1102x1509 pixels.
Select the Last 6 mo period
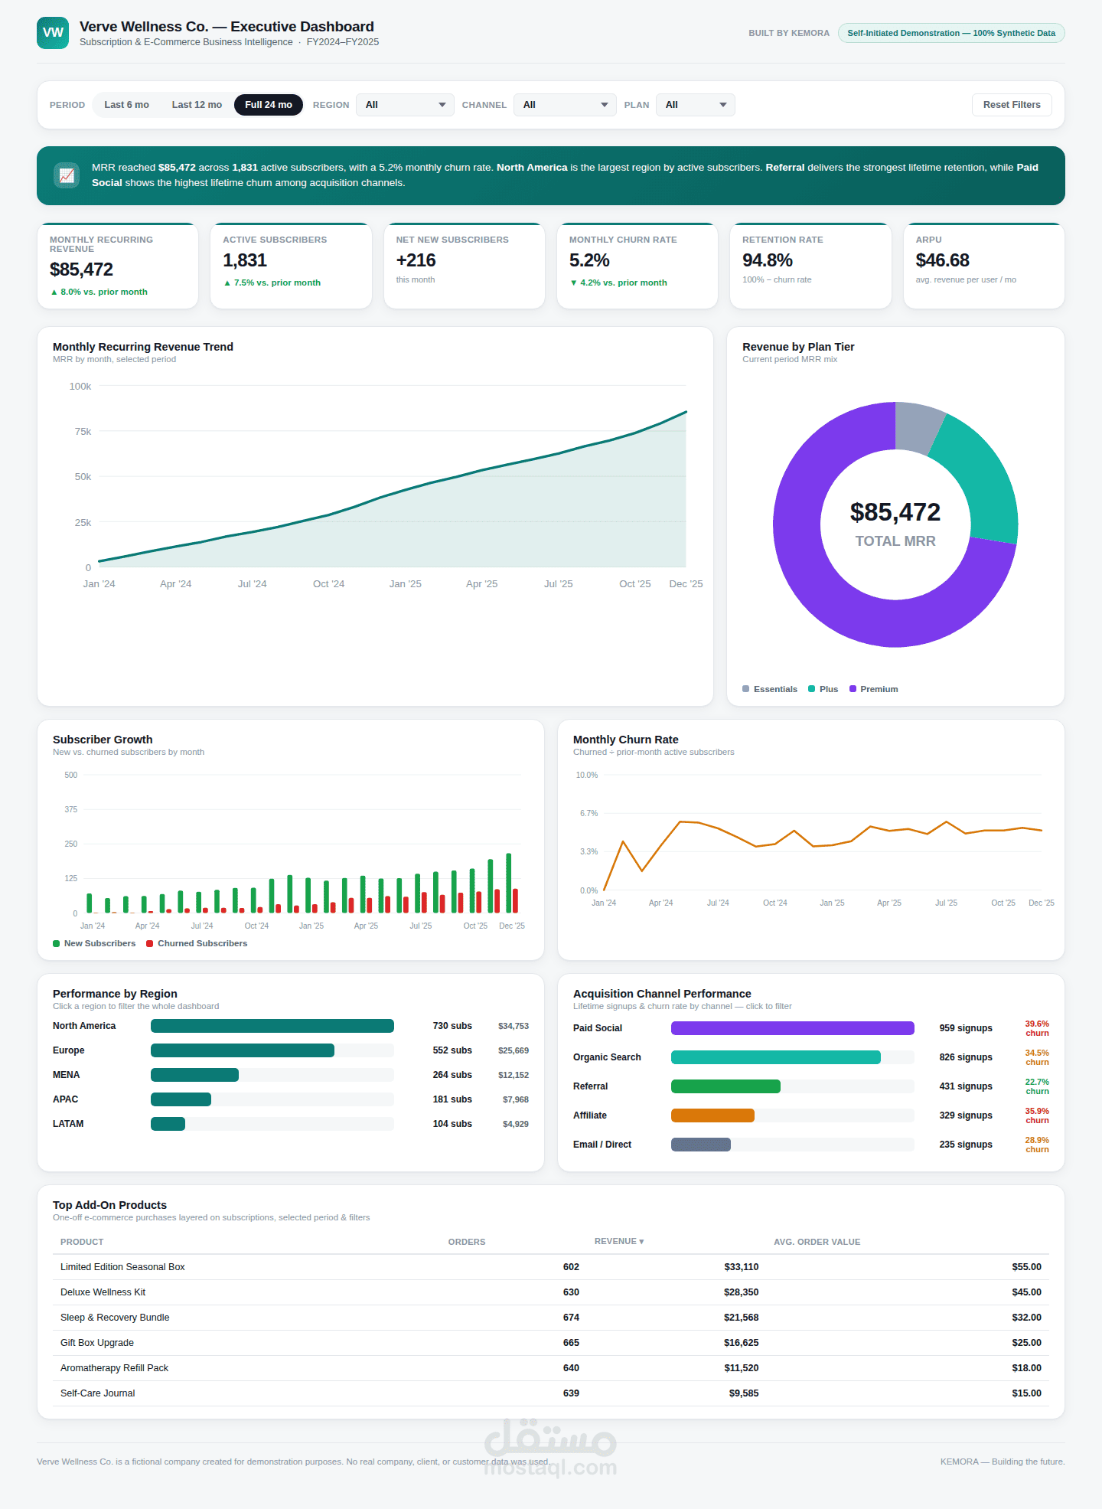click(x=127, y=105)
